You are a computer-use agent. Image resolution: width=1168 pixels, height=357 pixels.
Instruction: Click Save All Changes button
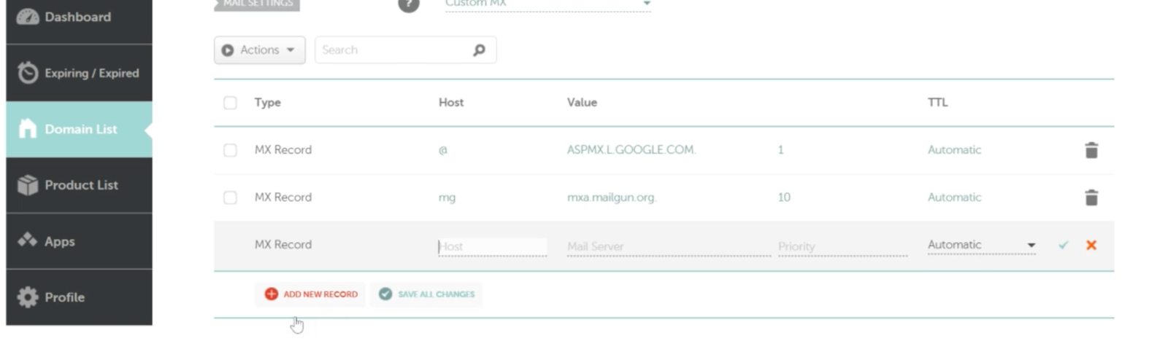[427, 294]
